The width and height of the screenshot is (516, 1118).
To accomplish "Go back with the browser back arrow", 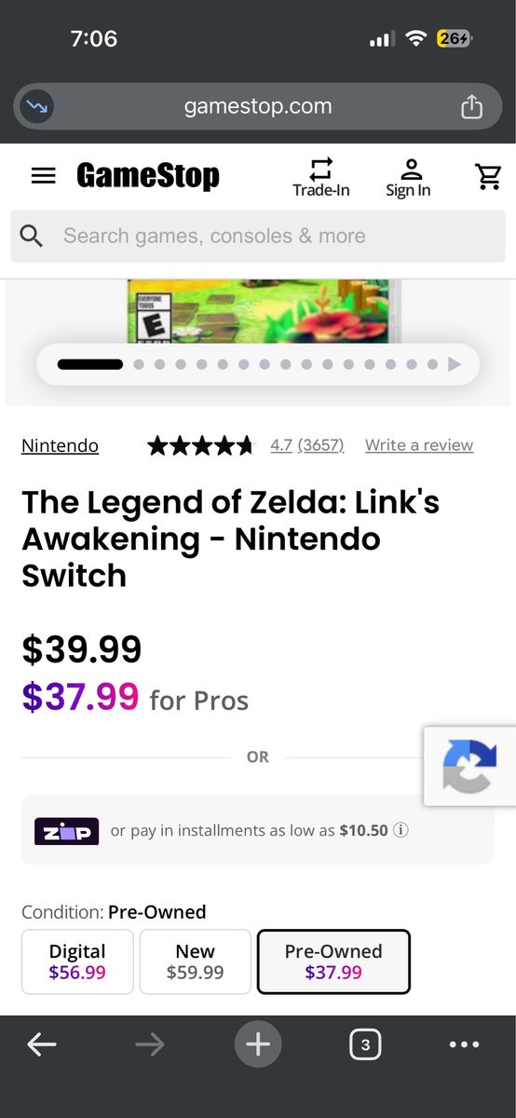I will tap(42, 1044).
